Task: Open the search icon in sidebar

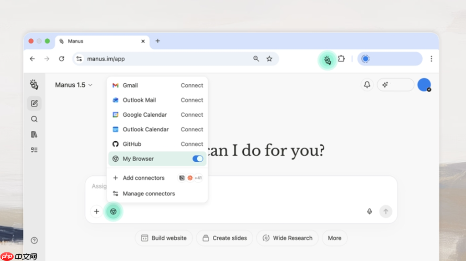Action: click(x=34, y=119)
